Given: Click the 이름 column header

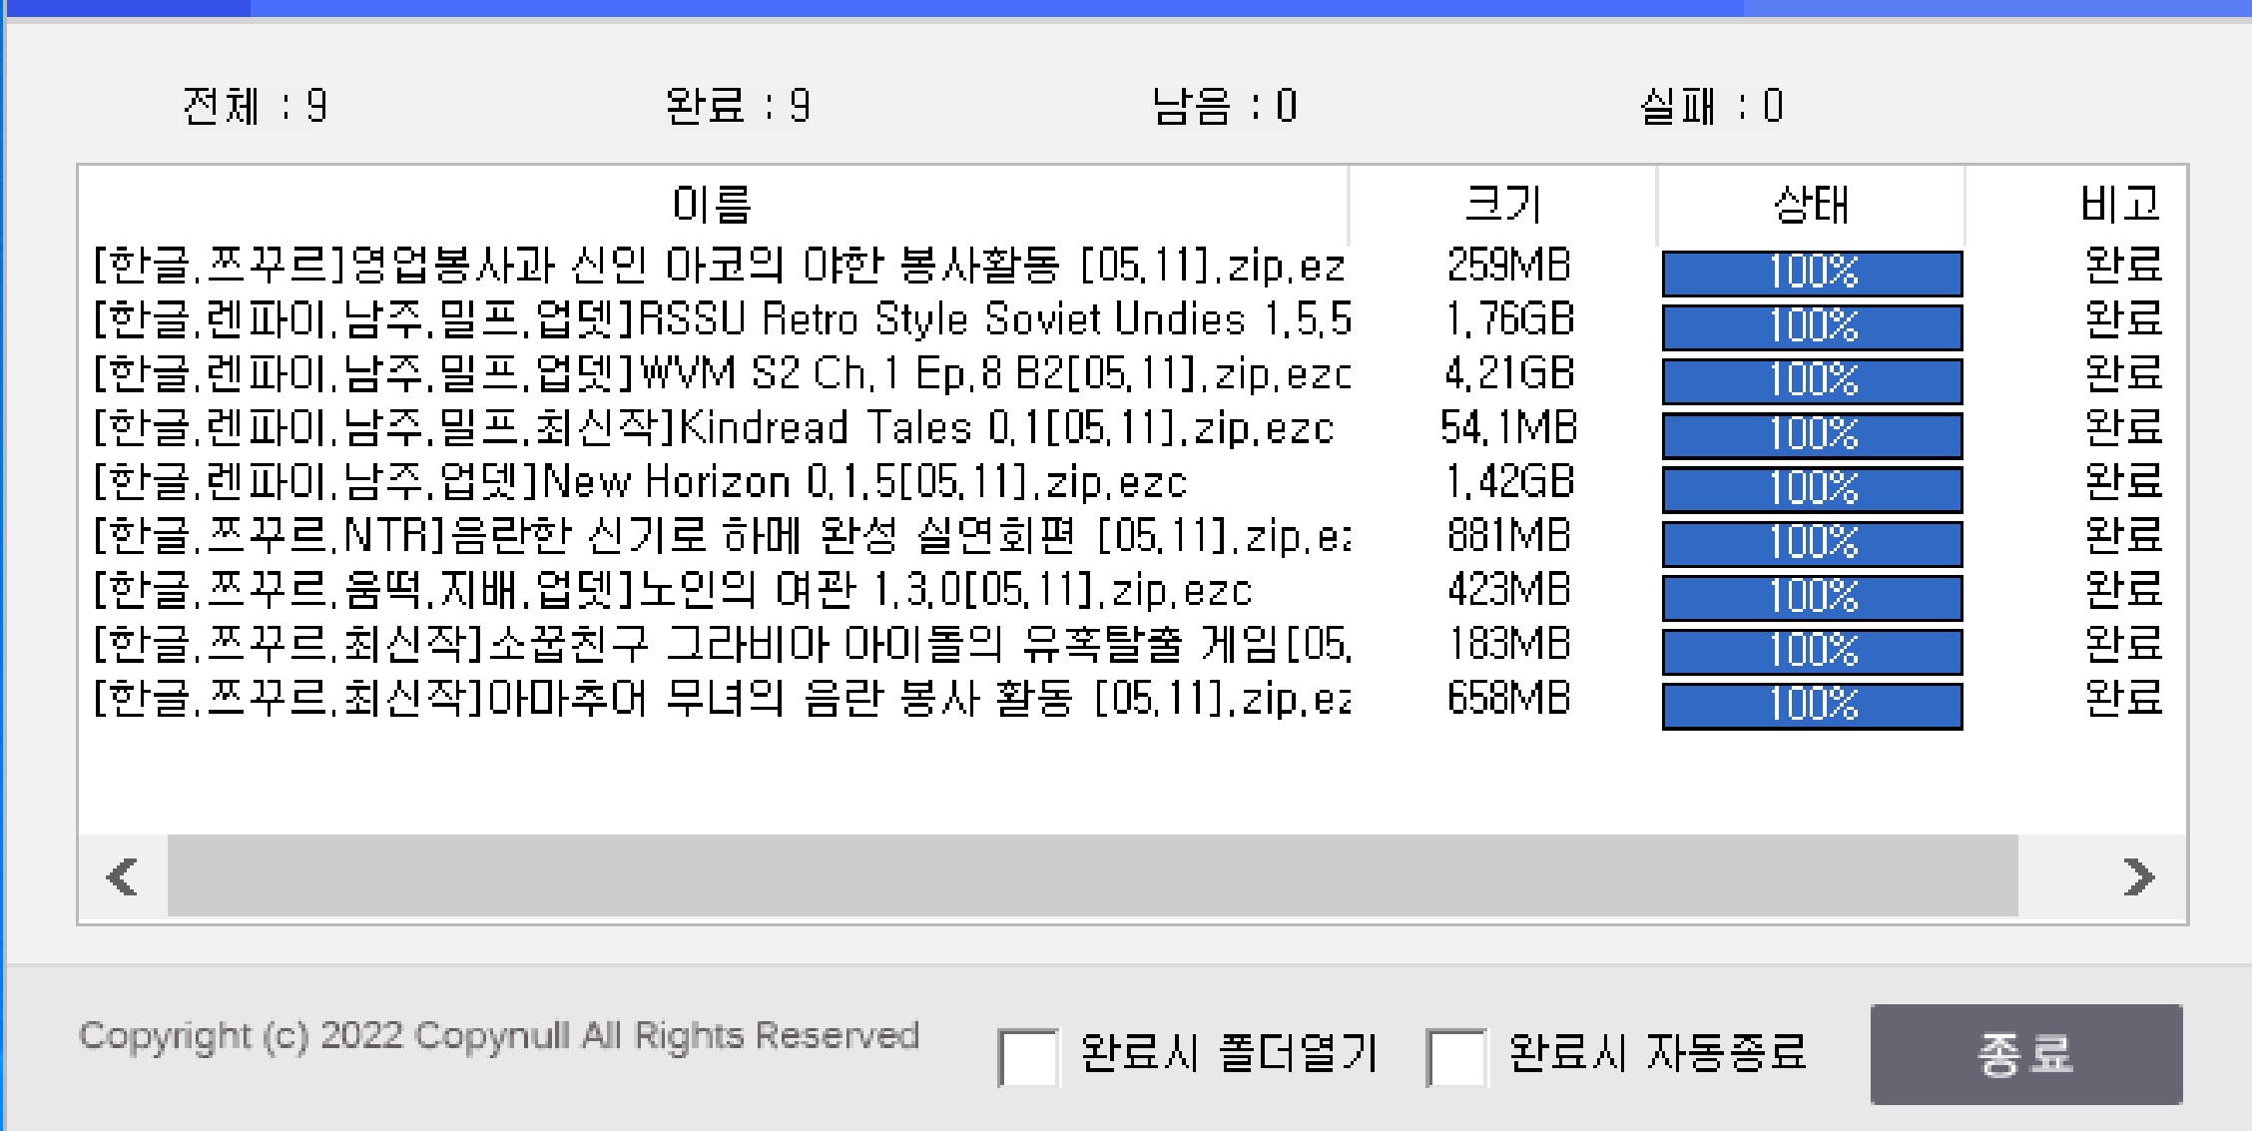Looking at the screenshot, I should (x=712, y=205).
